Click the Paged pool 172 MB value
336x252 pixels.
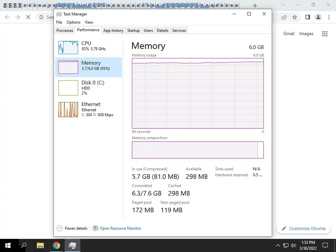143,210
